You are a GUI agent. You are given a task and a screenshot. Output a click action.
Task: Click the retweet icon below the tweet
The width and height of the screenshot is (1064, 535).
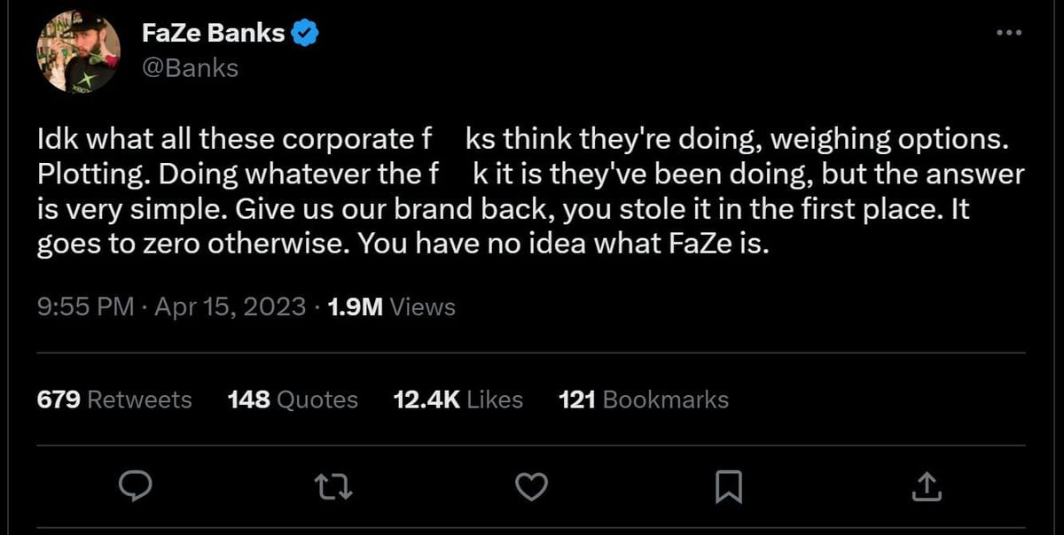click(x=332, y=486)
